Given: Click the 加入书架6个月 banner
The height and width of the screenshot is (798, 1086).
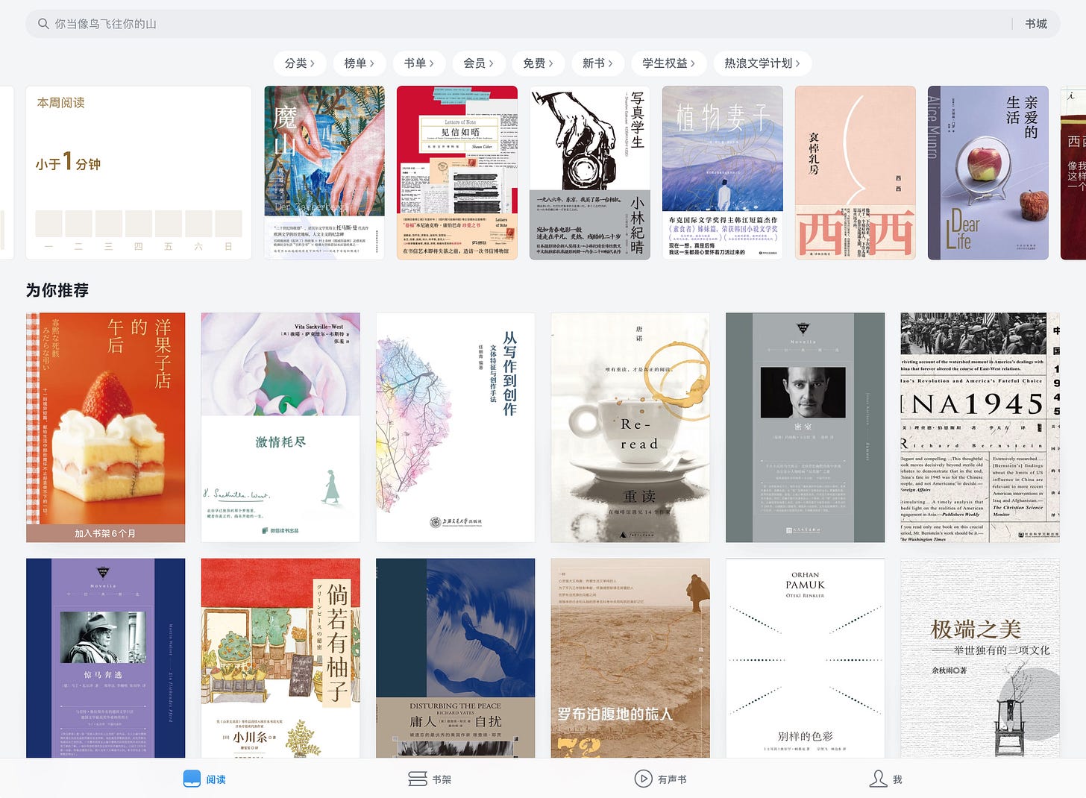Looking at the screenshot, I should click(105, 533).
